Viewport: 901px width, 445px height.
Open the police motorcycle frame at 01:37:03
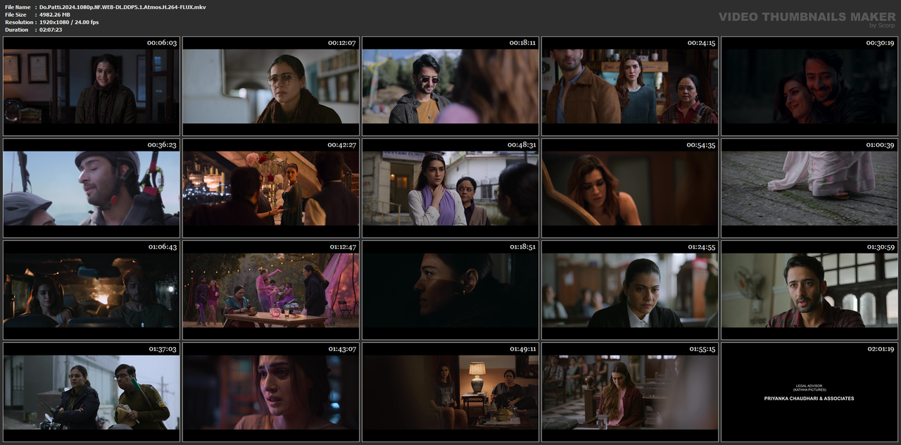coord(92,392)
